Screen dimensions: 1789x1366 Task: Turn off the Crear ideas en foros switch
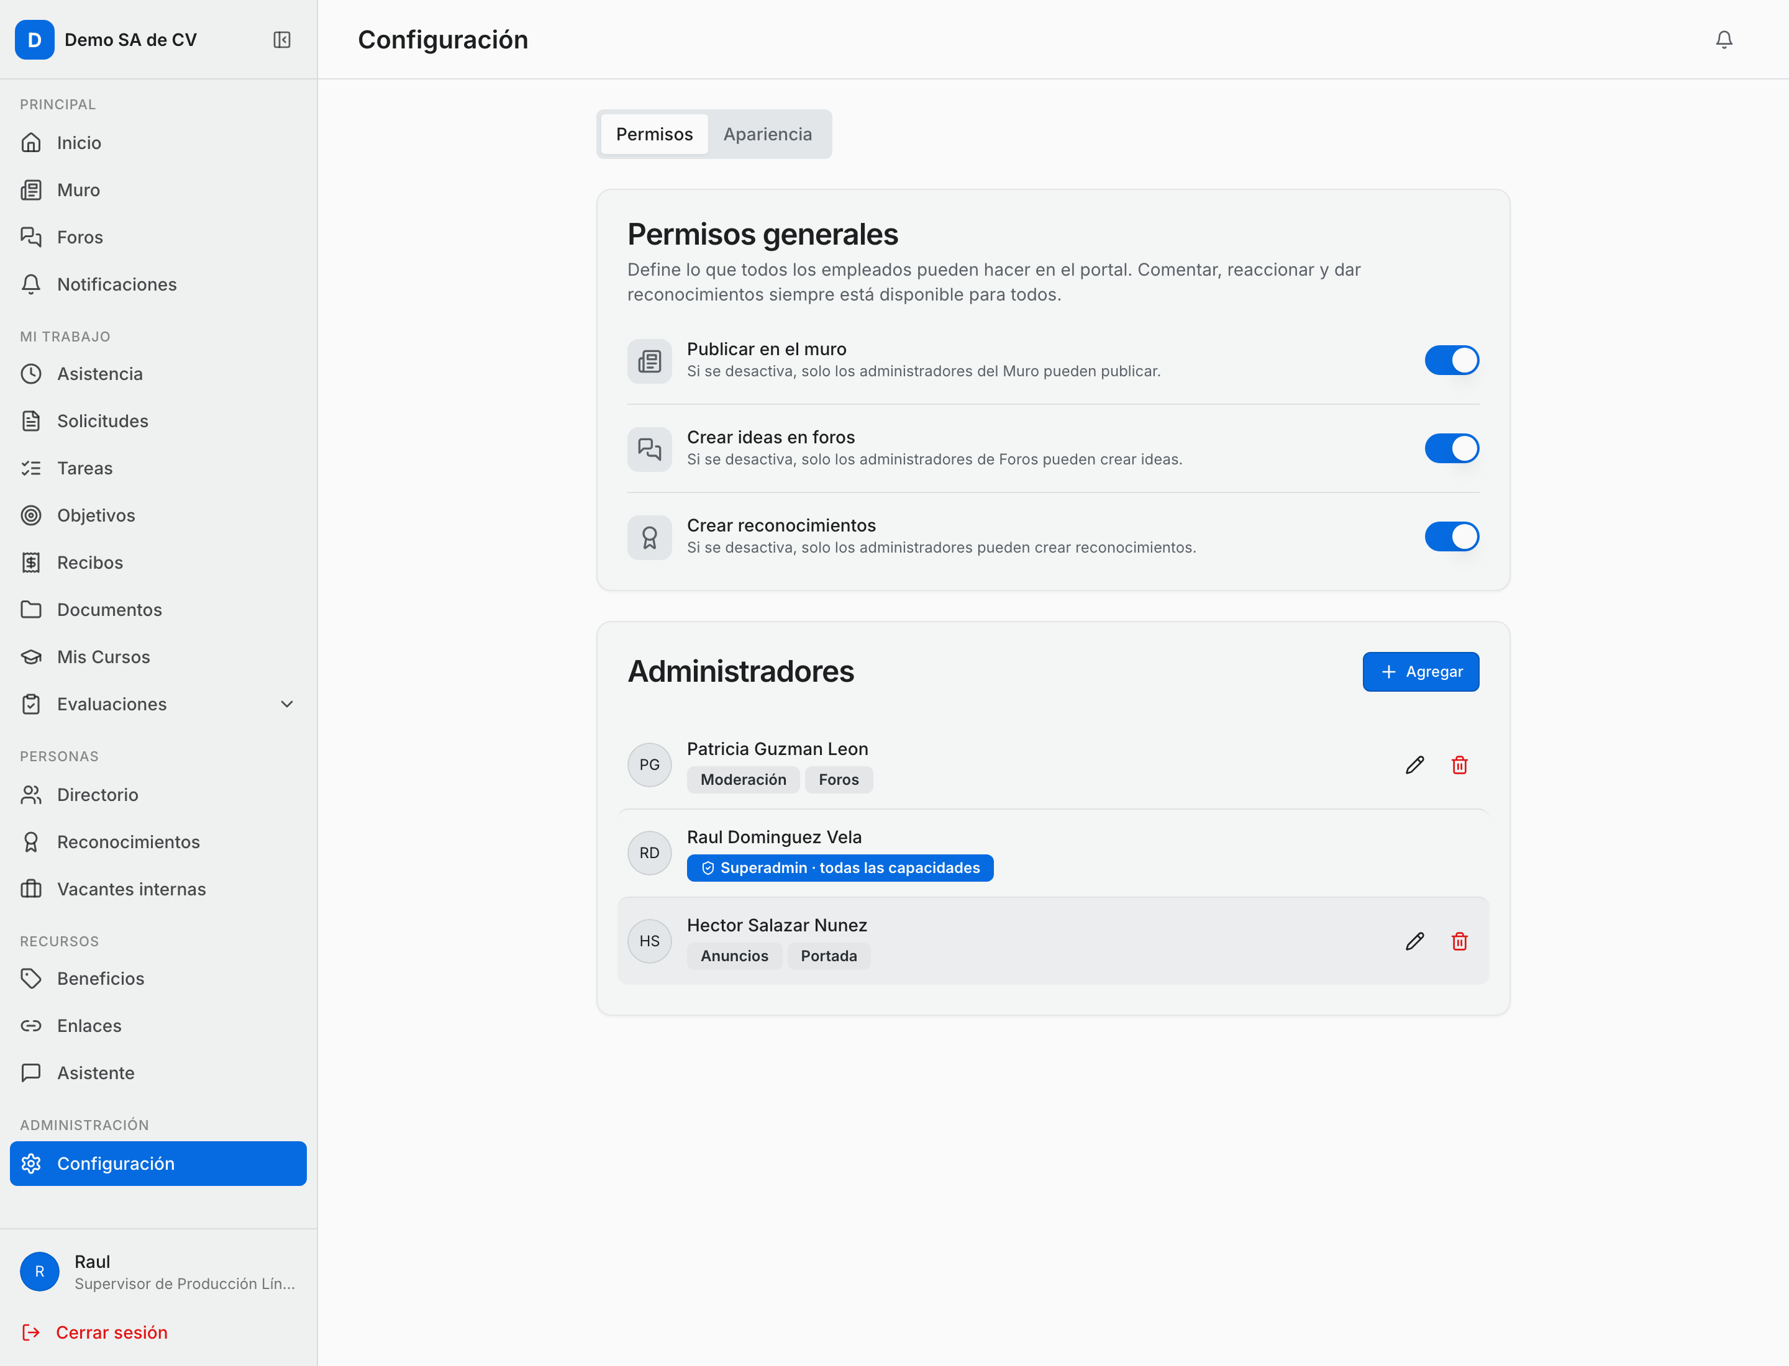(1451, 448)
